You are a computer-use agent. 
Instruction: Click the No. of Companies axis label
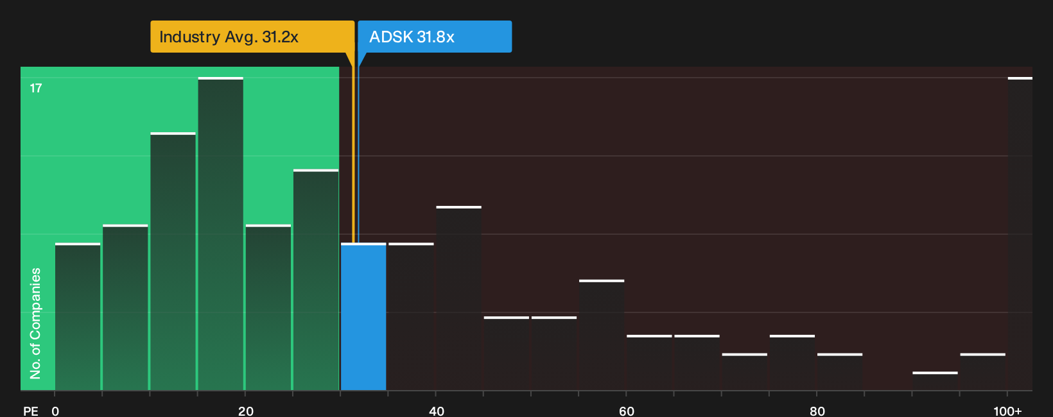(x=35, y=323)
